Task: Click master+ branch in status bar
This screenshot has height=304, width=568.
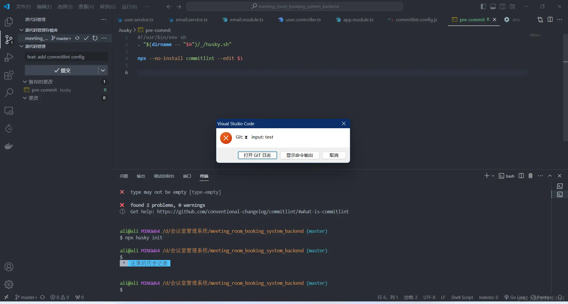Action: (26, 297)
